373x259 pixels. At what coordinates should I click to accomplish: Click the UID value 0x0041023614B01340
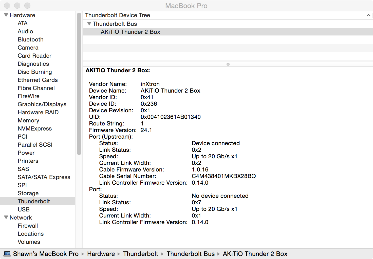click(171, 117)
